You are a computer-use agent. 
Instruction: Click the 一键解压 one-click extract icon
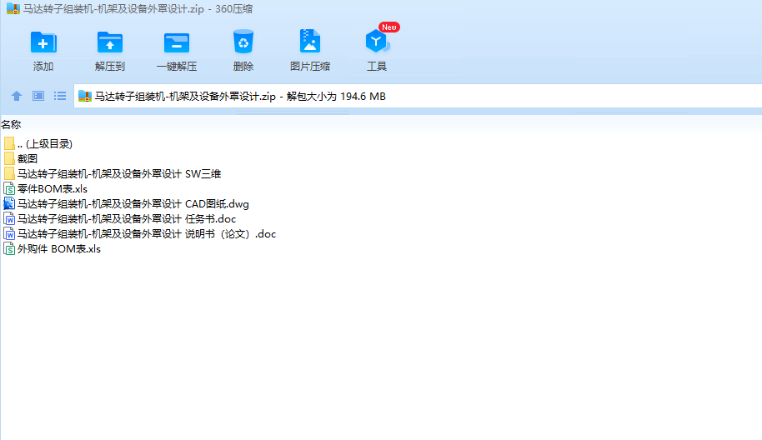click(x=177, y=42)
